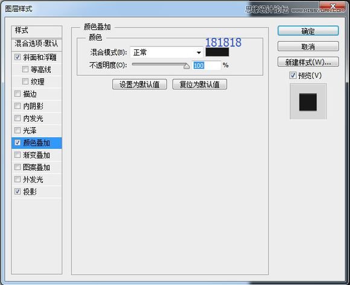Select 混合选项:默认 in the left list
The width and height of the screenshot is (350, 285).
click(x=37, y=43)
